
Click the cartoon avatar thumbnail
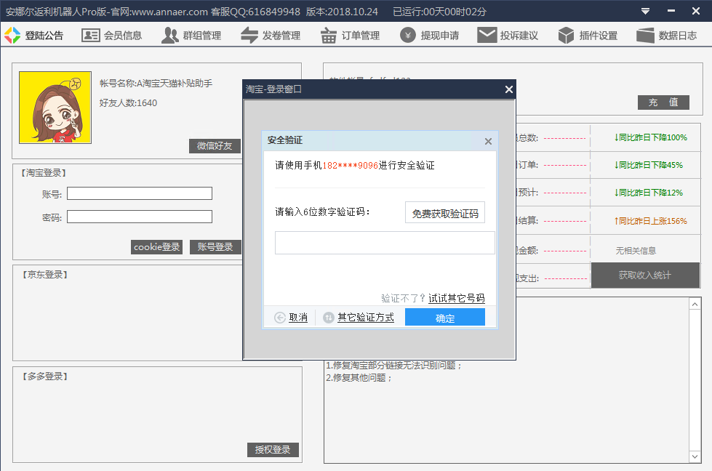[55, 108]
